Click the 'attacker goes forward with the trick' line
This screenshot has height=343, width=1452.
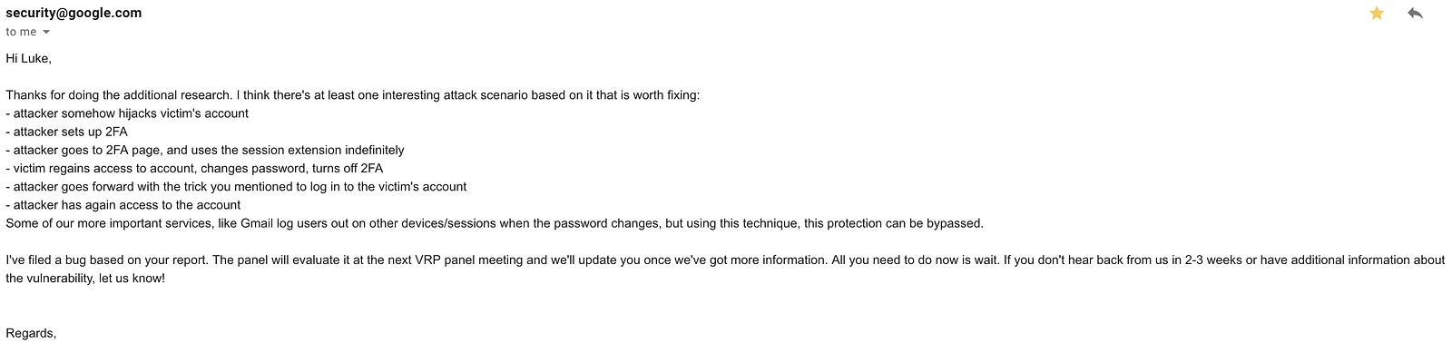click(236, 186)
